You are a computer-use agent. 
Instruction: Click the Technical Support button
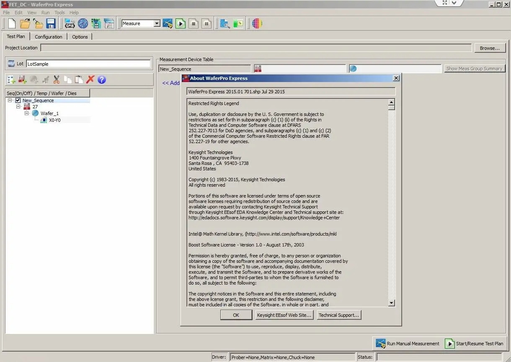tap(339, 315)
